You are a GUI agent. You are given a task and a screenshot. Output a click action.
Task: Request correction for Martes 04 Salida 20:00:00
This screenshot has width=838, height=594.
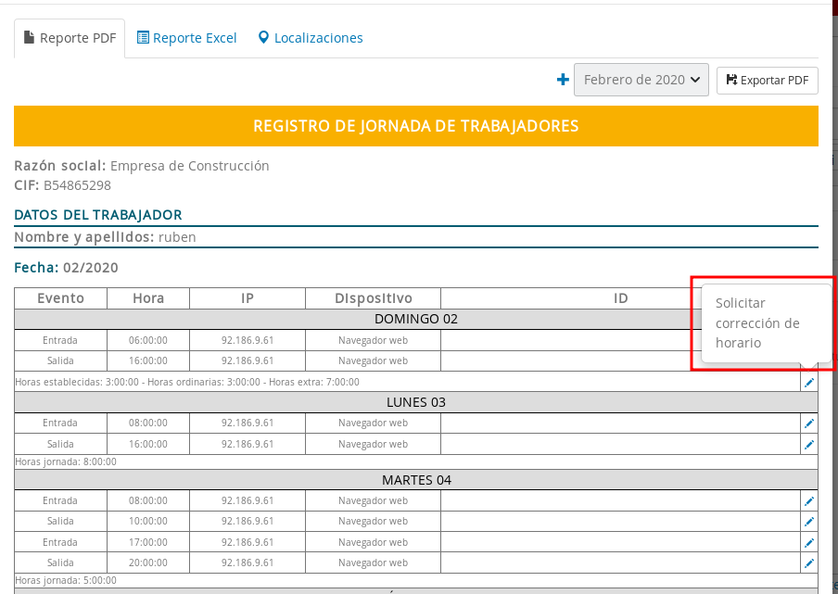[809, 562]
